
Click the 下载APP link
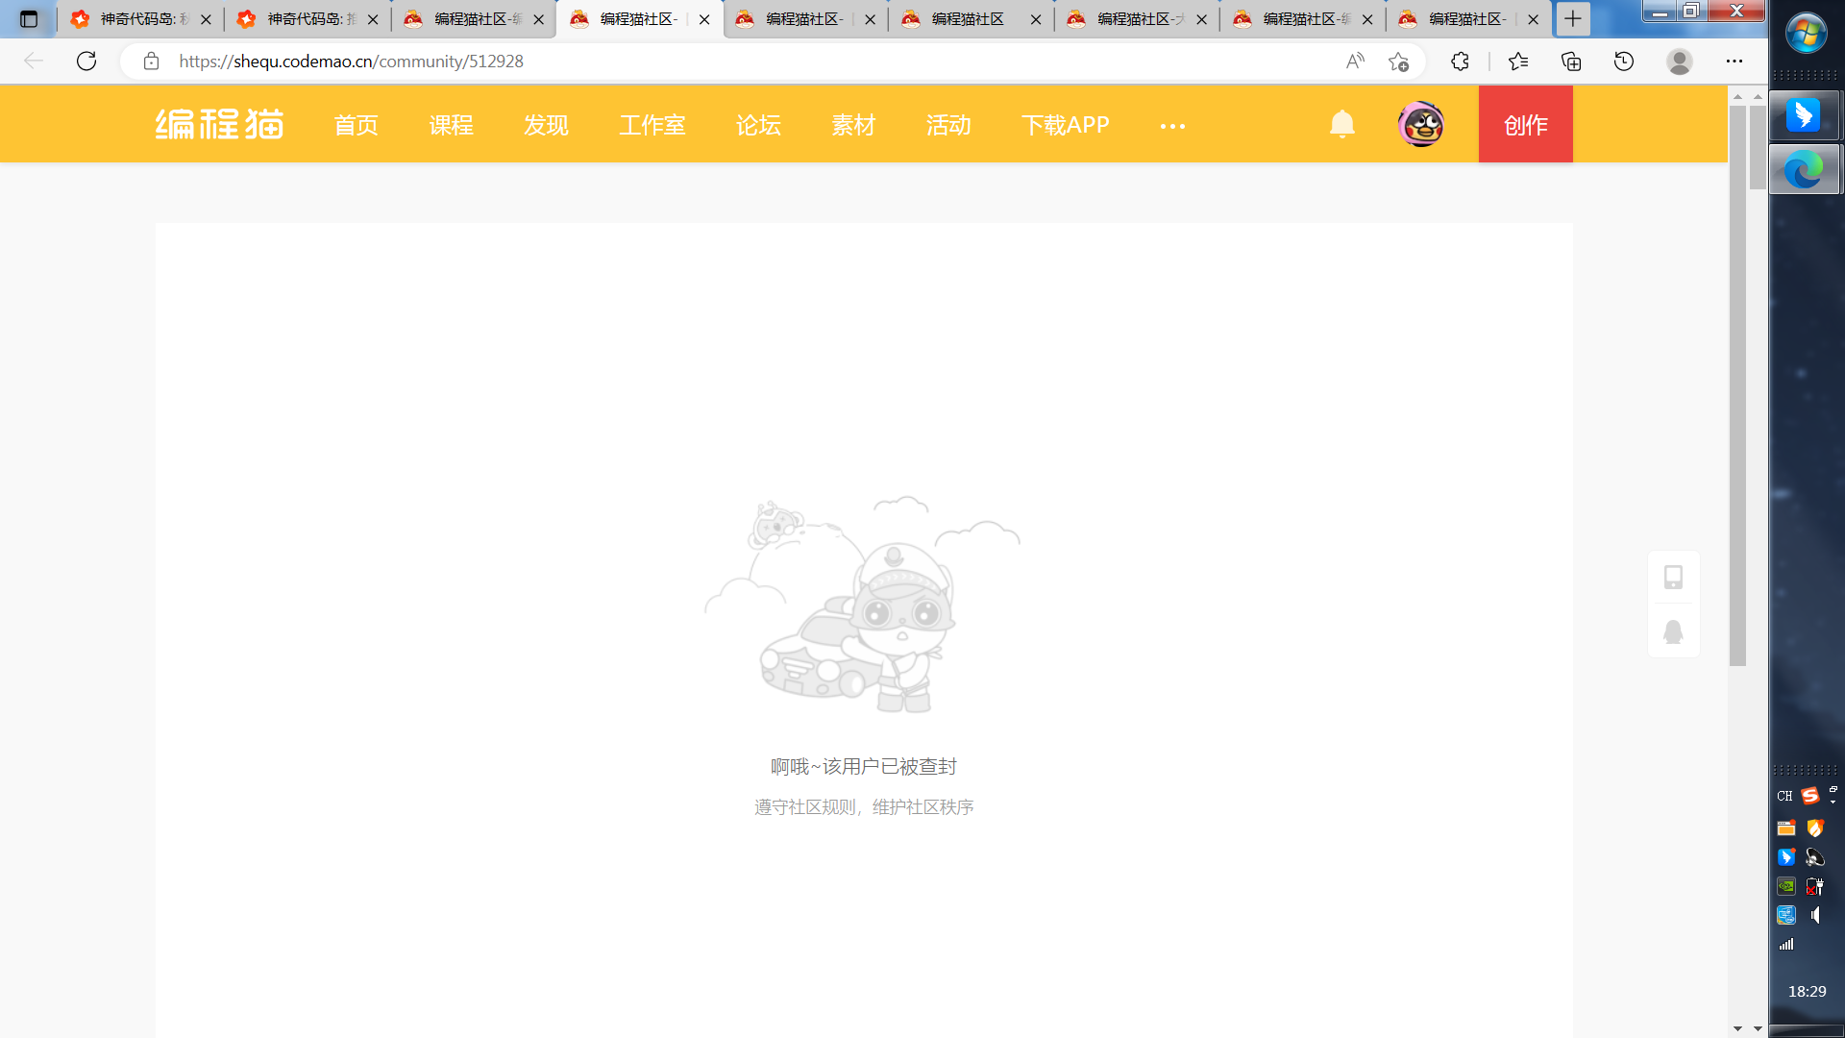point(1066,125)
